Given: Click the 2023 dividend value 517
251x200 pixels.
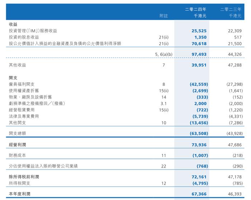Looking at the screenshot, I should click(x=238, y=37).
